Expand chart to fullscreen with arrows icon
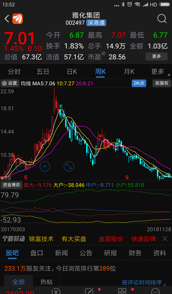The width and height of the screenshot is (172, 294). point(69,166)
